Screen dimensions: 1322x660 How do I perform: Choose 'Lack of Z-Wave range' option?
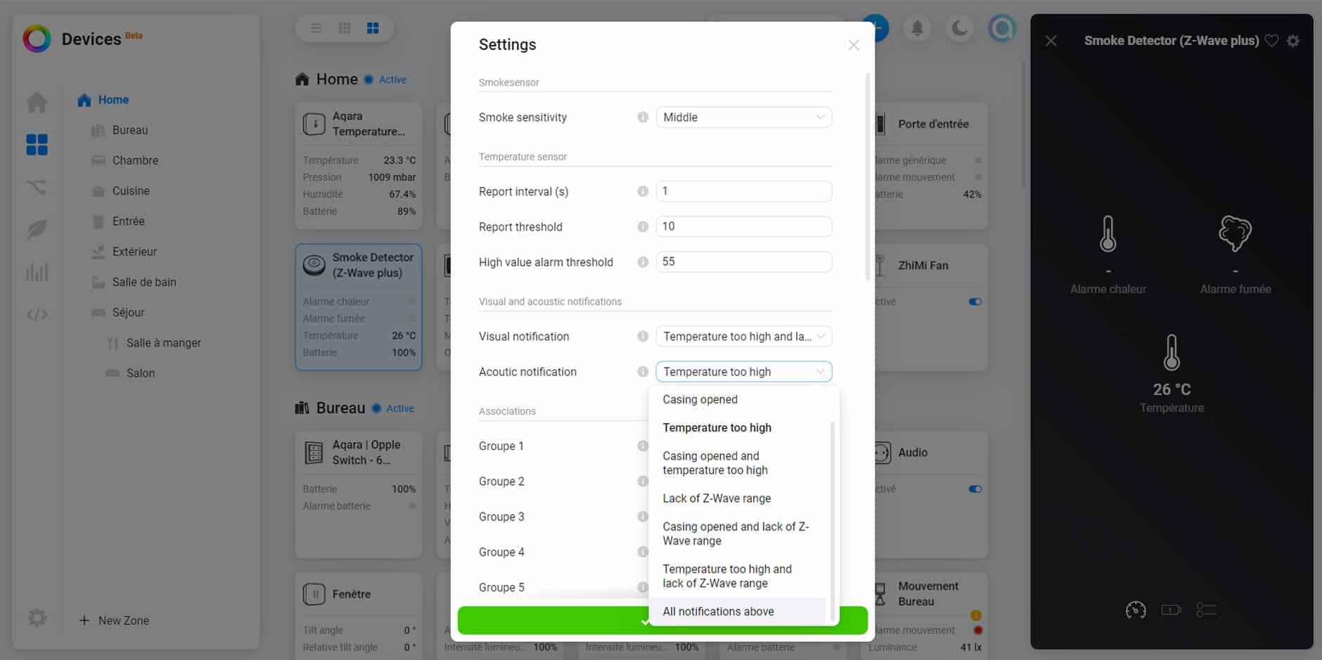pyautogui.click(x=717, y=498)
